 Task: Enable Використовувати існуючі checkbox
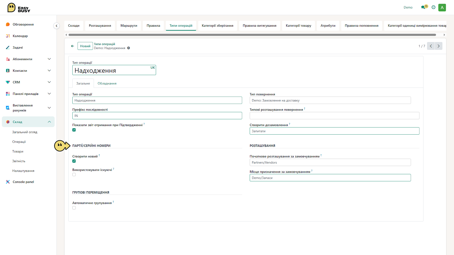tap(74, 175)
